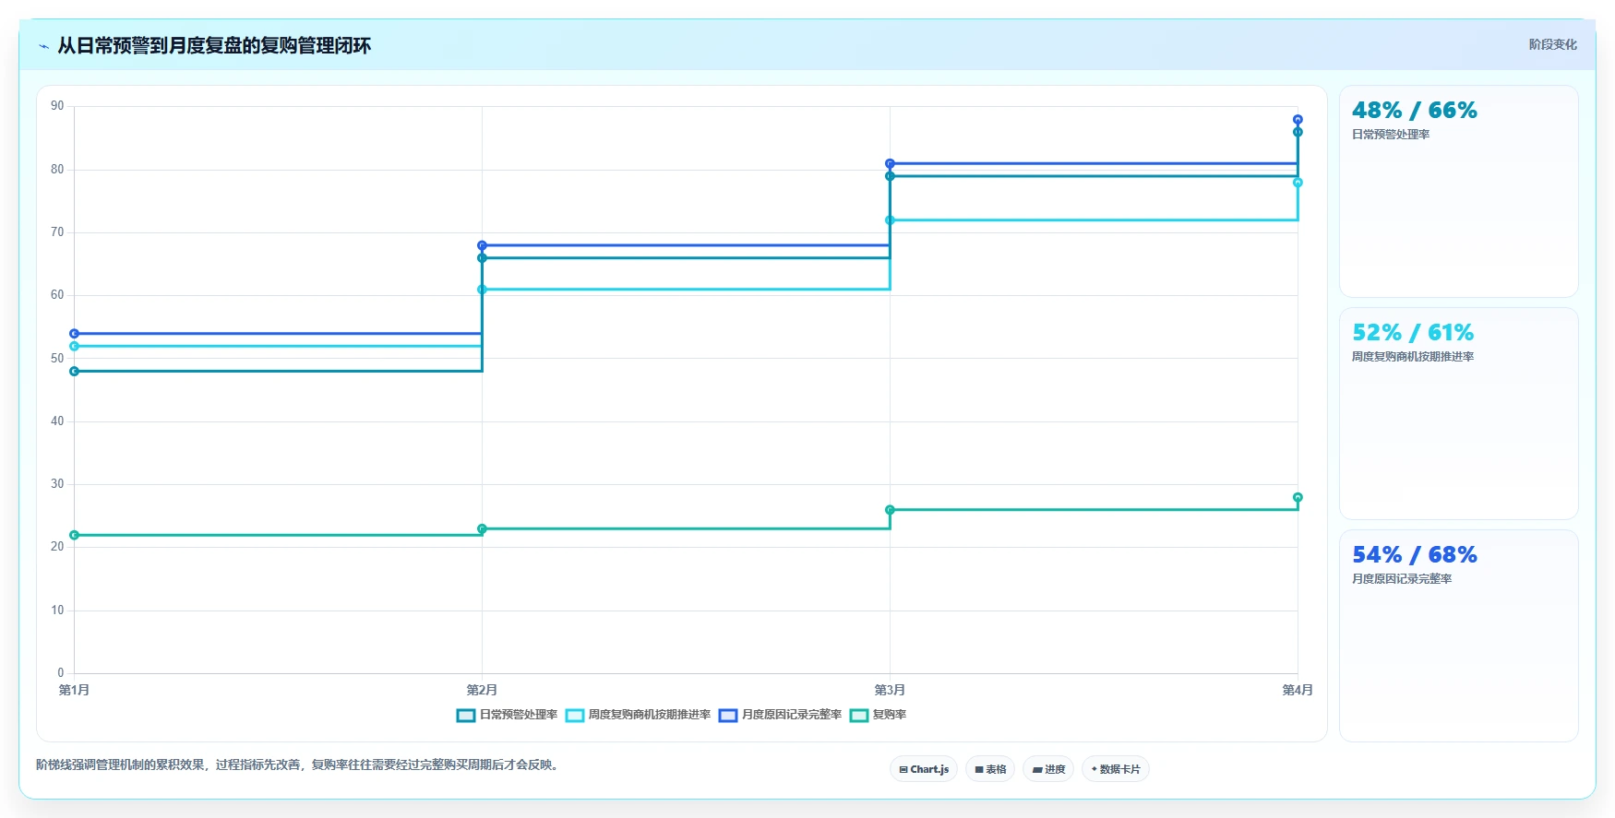
Task: Click the 第2月 x-axis label
Action: point(482,690)
